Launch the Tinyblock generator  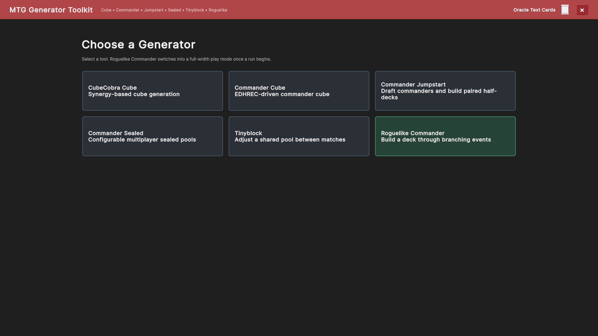pyautogui.click(x=299, y=136)
